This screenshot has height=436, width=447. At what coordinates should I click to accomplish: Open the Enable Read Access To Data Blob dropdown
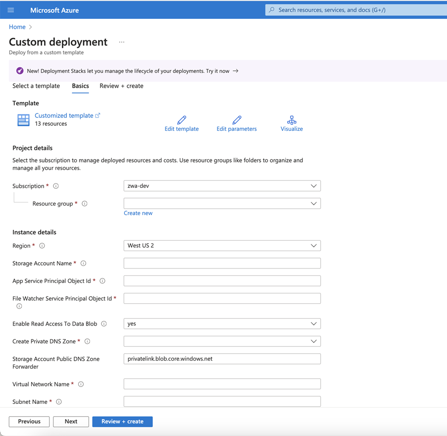tap(222, 324)
